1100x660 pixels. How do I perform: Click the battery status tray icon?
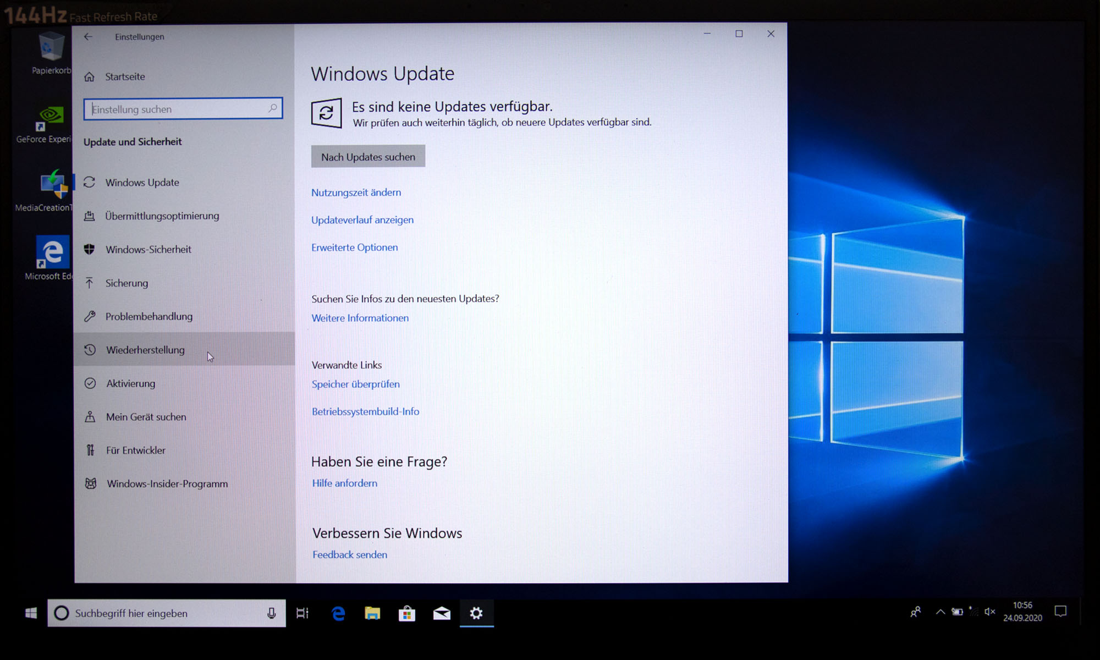tap(958, 612)
